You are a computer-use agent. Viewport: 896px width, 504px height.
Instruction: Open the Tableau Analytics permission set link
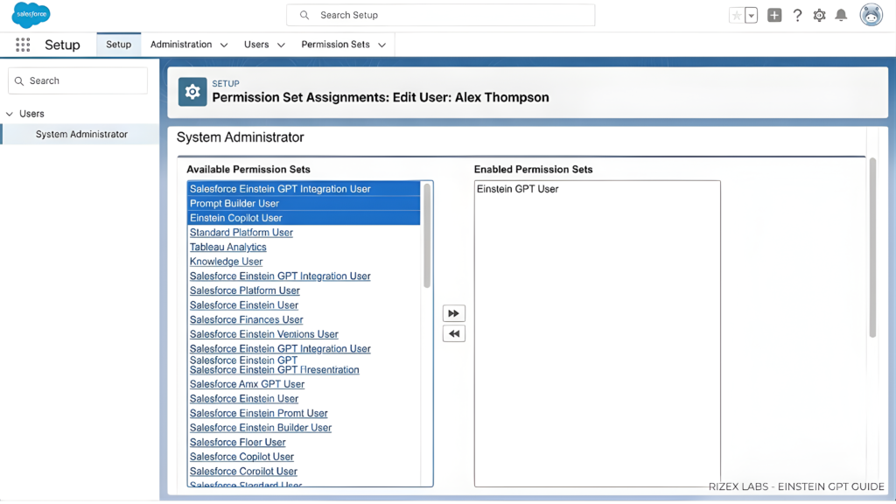click(x=227, y=247)
